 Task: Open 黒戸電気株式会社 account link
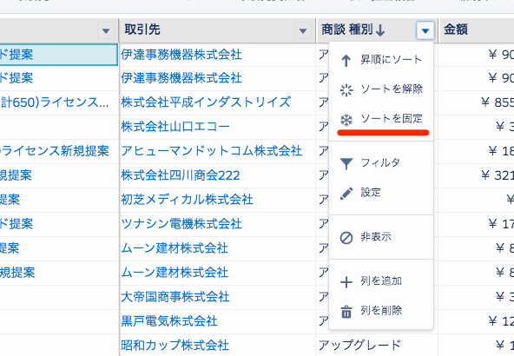(169, 321)
